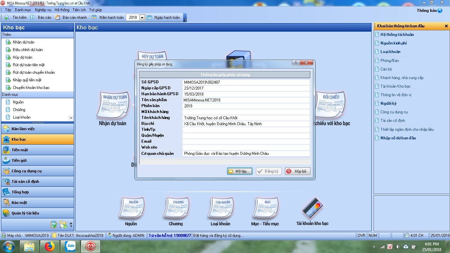Click the Hủy bỏ button in the dialog

[x=298, y=171]
